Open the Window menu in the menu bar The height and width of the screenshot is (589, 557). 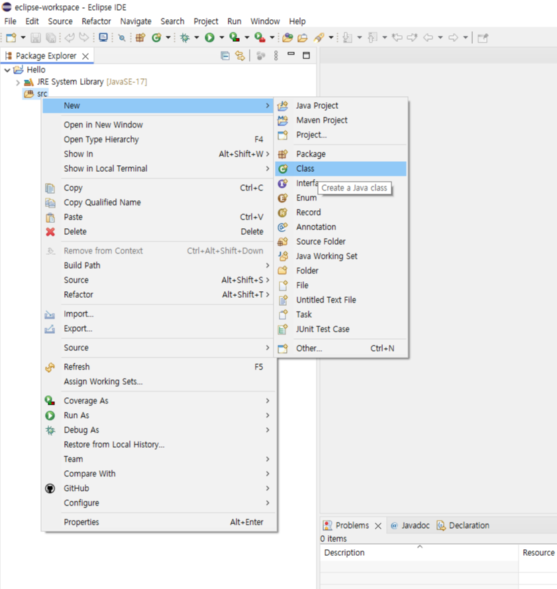[x=265, y=21]
